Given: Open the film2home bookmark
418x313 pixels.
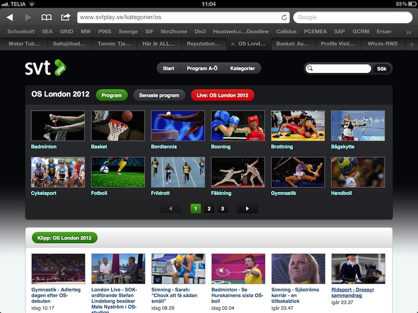Looking at the screenshot, I should pyautogui.click(x=174, y=31).
